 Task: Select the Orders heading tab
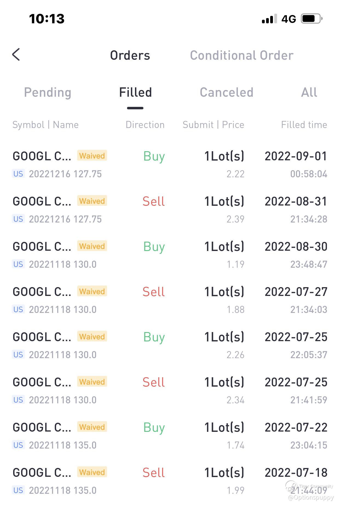click(x=130, y=55)
